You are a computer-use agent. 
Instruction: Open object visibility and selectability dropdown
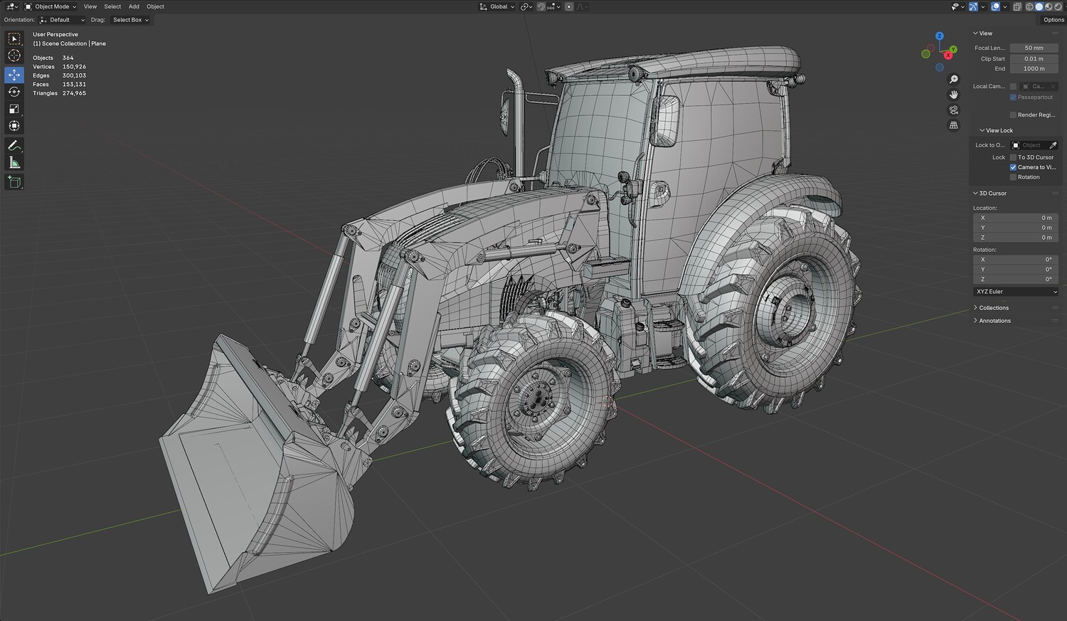[957, 6]
